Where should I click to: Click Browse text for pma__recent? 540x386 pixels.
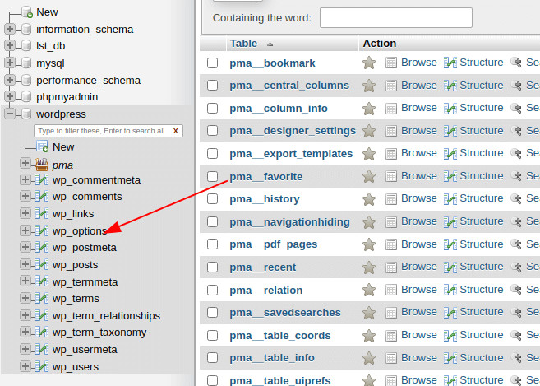point(419,267)
